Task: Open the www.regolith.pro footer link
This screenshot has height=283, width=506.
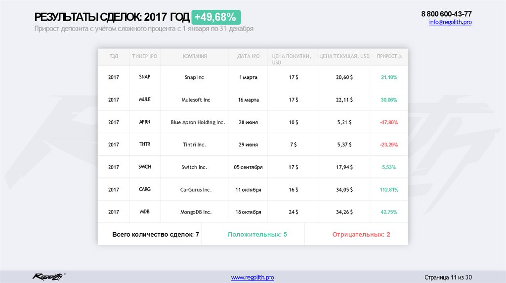Action: 253,277
